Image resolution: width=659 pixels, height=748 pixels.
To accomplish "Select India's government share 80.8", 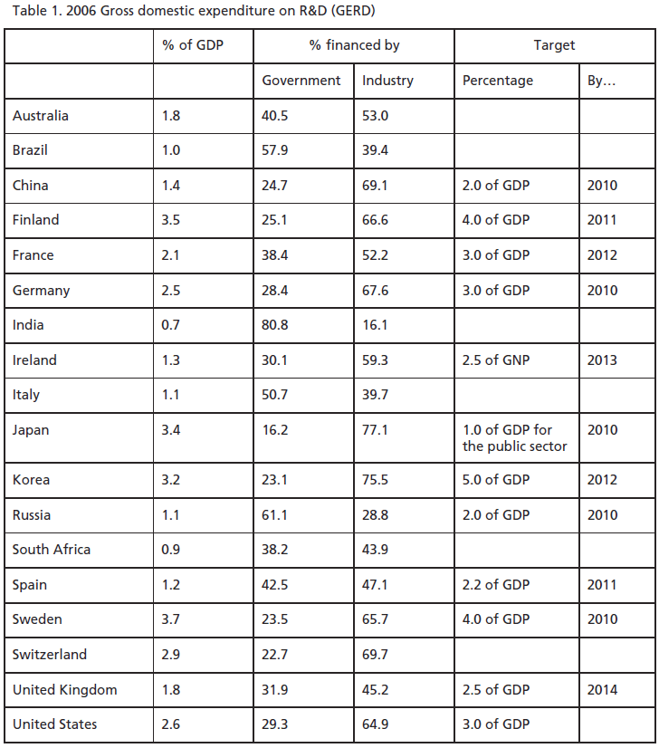I will (x=274, y=324).
